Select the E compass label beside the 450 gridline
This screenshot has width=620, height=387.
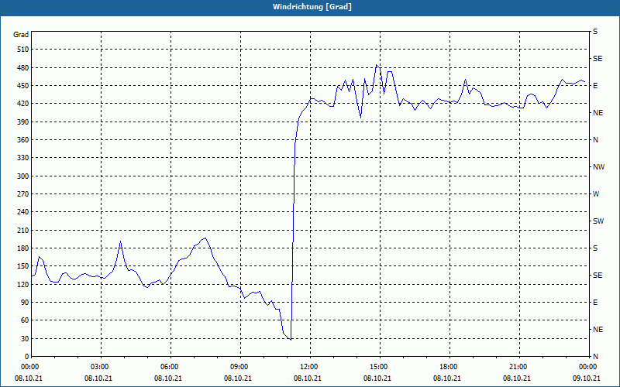point(595,86)
